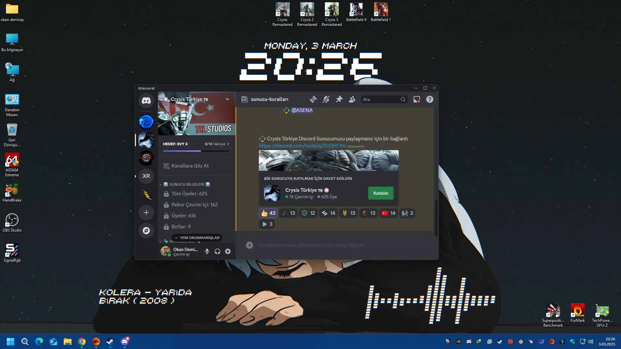The width and height of the screenshot is (621, 349).
Task: Open Discord server discovery compass
Action: pos(146,231)
